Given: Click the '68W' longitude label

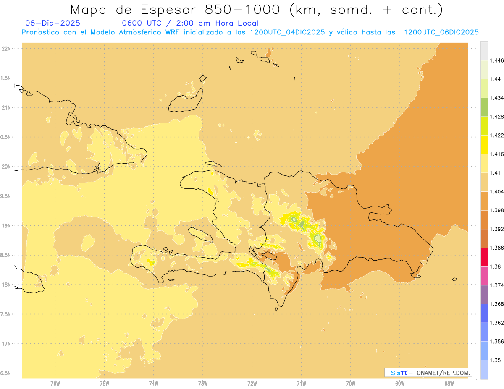Looking at the screenshot, I should click(449, 384).
